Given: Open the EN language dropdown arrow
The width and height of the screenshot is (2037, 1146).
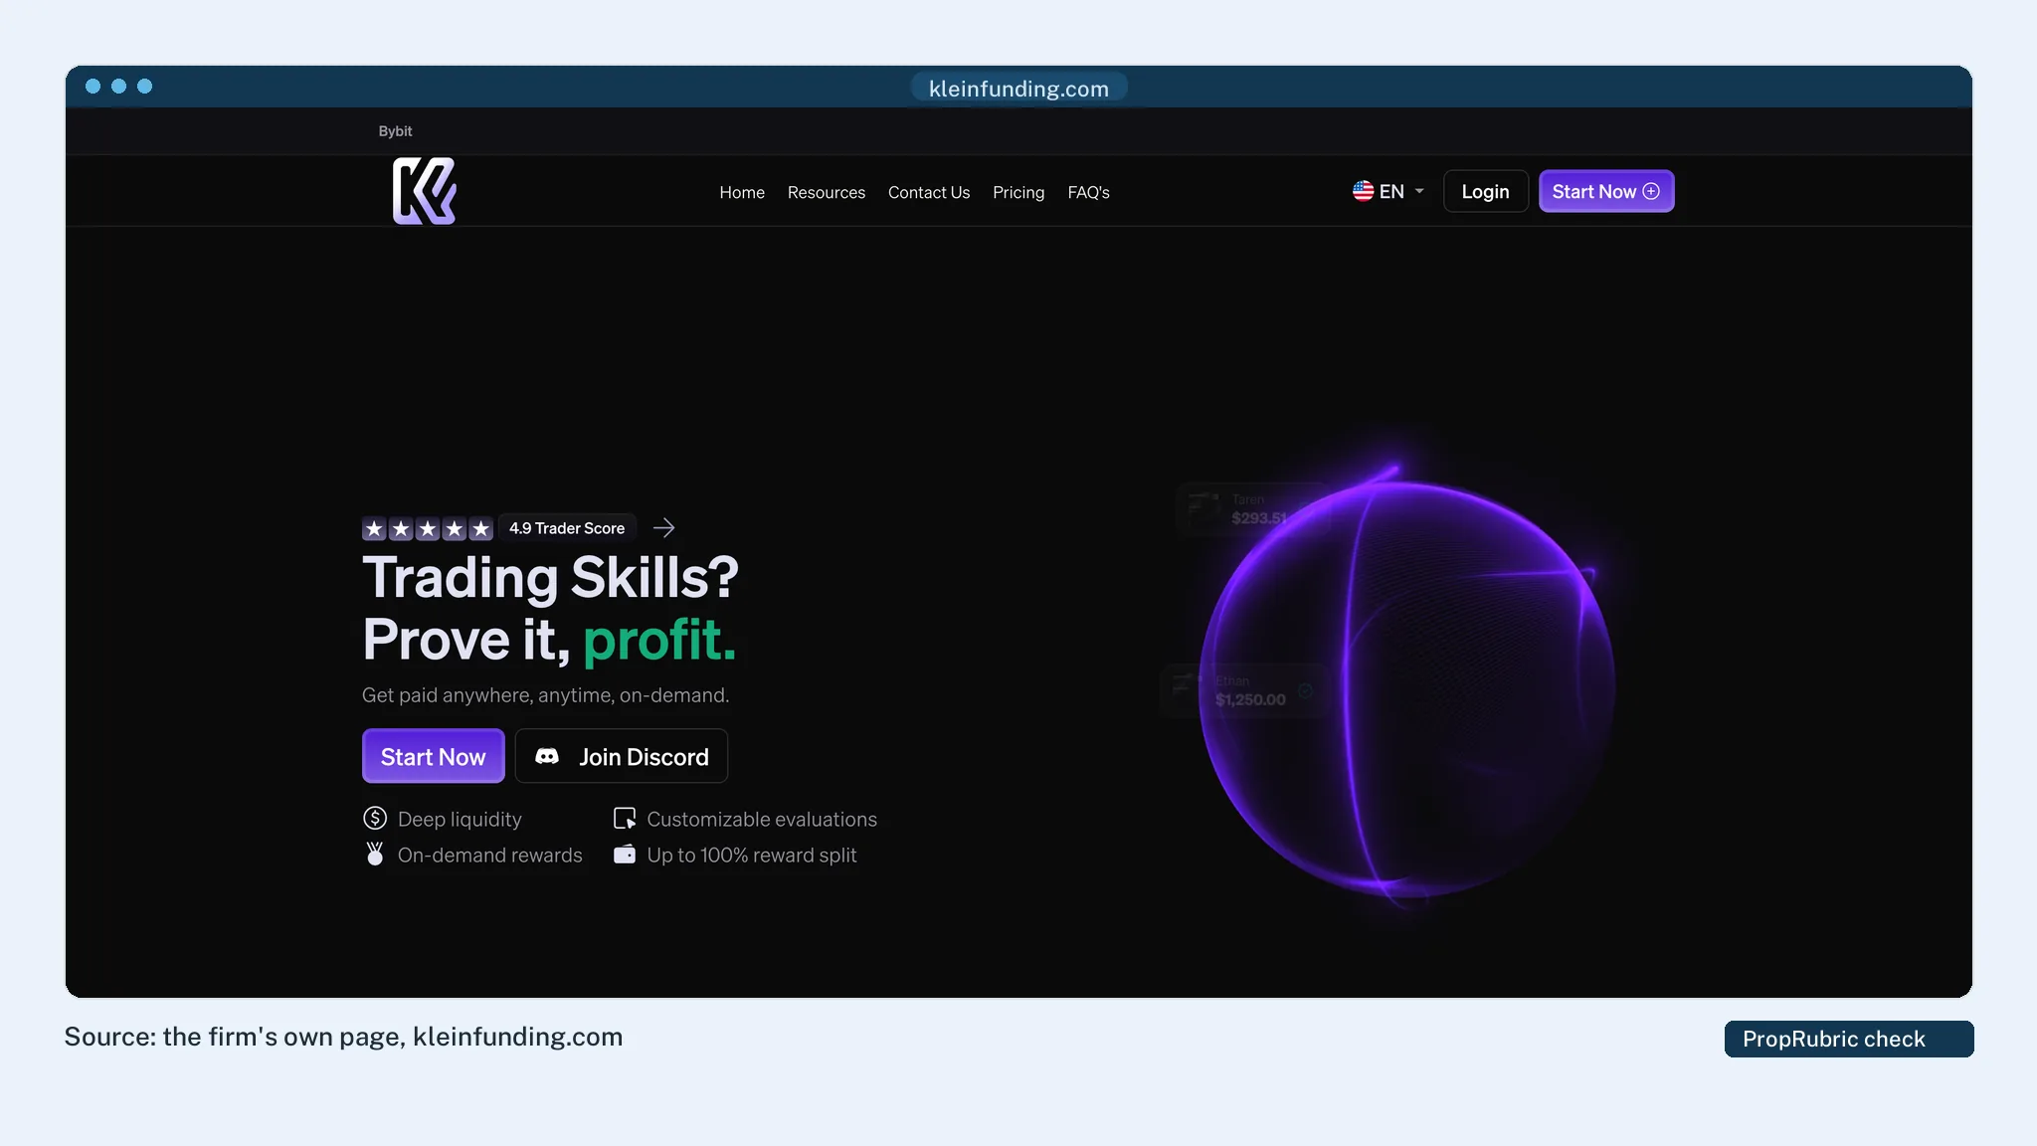Looking at the screenshot, I should point(1419,191).
